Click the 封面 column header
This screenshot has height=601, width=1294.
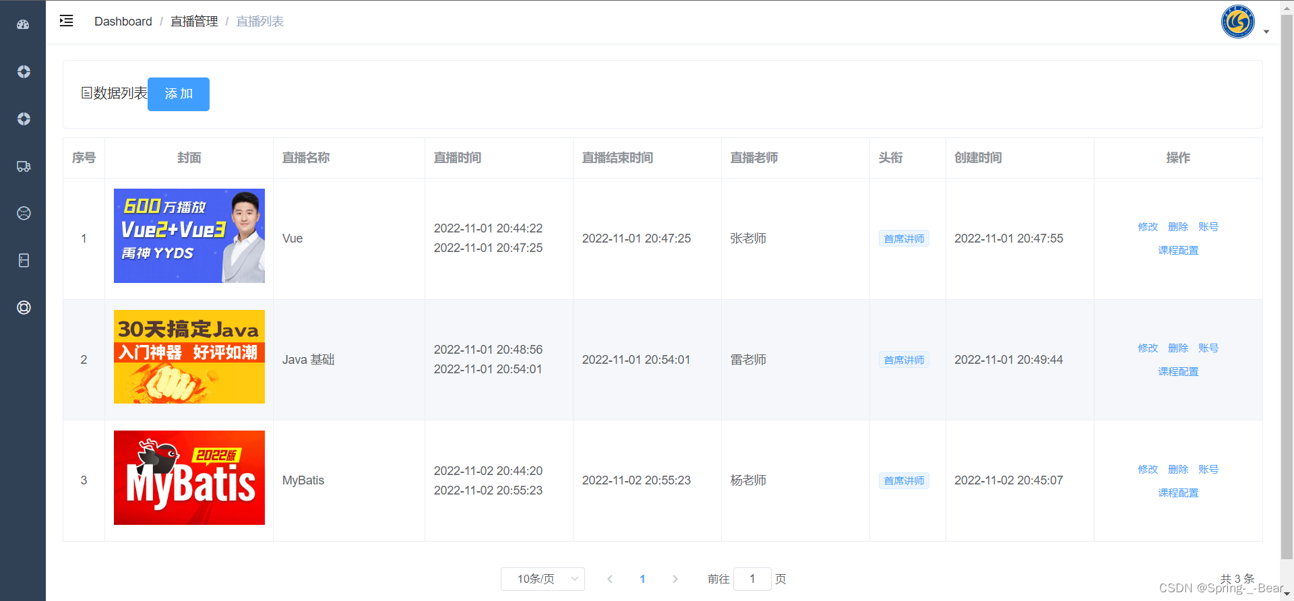tap(189, 158)
